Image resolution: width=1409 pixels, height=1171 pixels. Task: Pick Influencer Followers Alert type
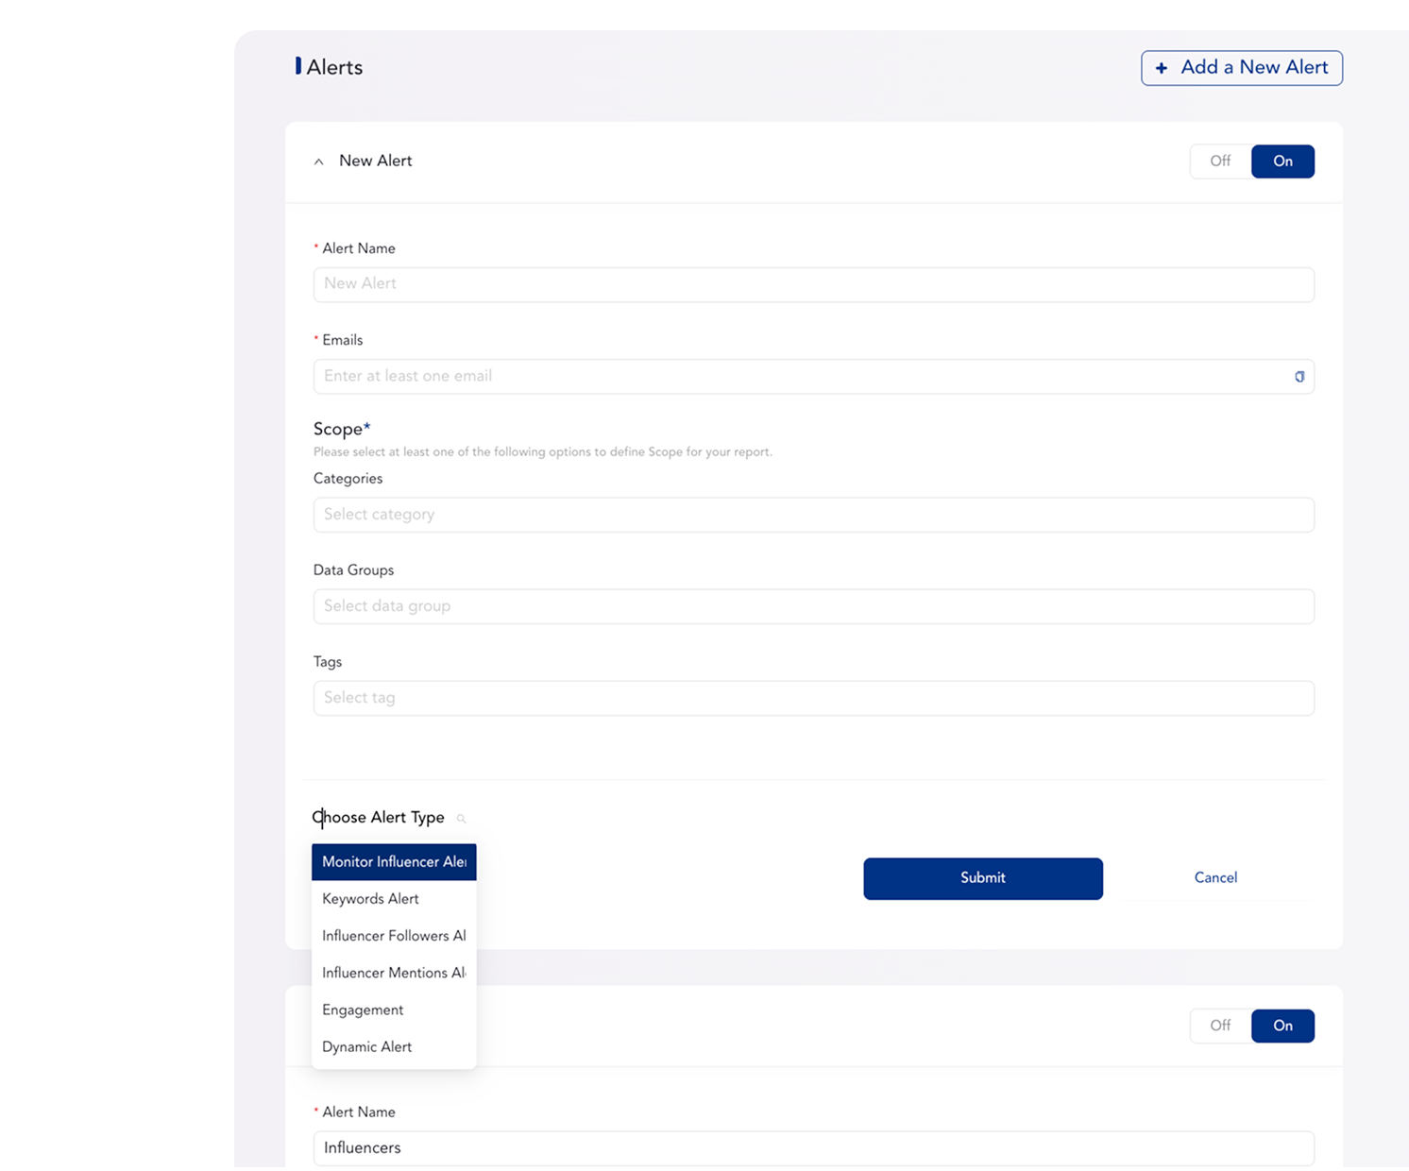coord(394,936)
